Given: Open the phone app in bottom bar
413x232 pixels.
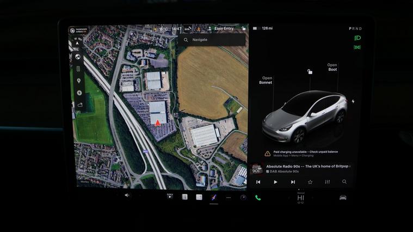Looking at the screenshot, I should (x=258, y=197).
